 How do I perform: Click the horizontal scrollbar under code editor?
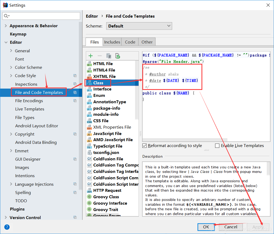[185, 140]
